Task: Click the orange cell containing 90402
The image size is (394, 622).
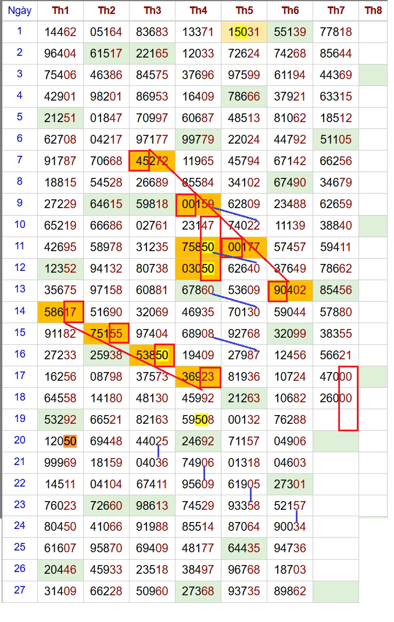Action: point(290,291)
